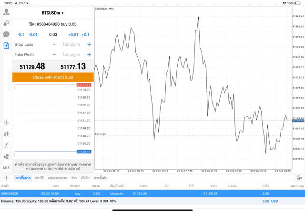Select the crosshair tool in sidebar
This screenshot has width=305, height=213.
[6, 122]
